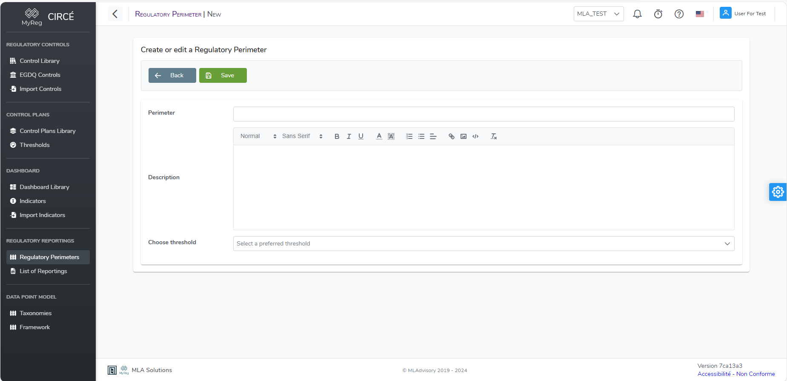Insert a code block in the editor
This screenshot has height=381, width=787.
point(475,136)
